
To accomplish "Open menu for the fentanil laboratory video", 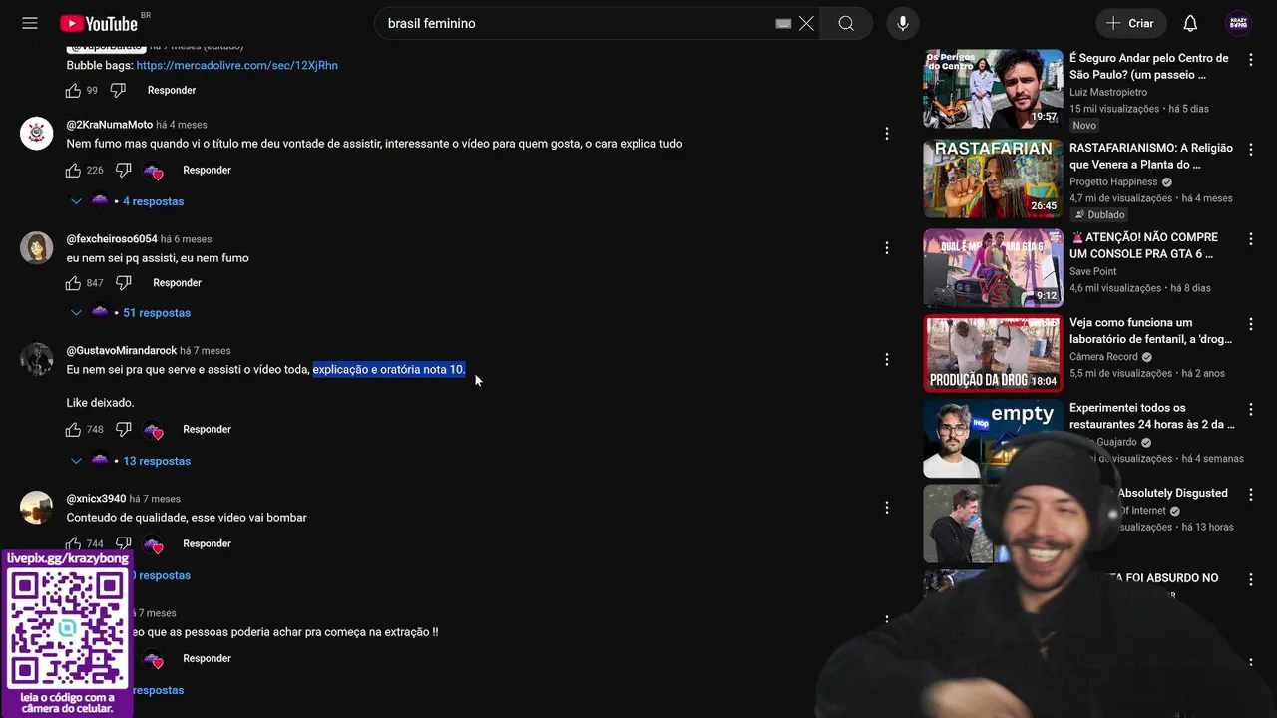I will (1251, 324).
